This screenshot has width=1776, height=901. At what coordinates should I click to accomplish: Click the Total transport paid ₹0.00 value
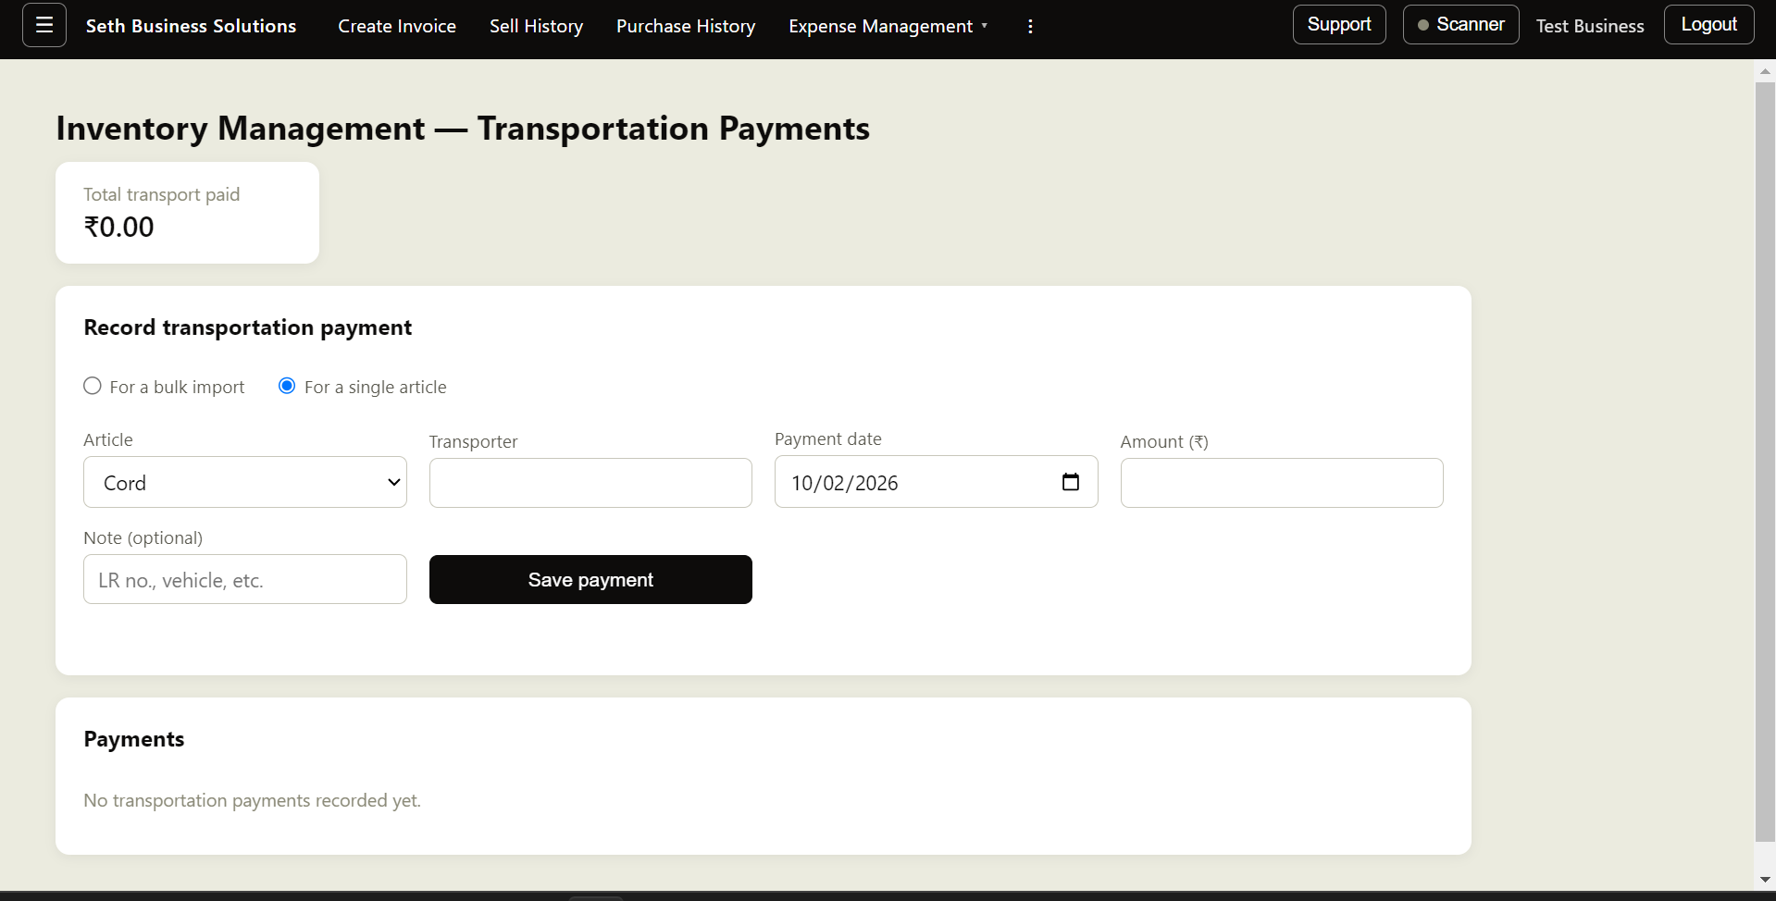tap(119, 227)
